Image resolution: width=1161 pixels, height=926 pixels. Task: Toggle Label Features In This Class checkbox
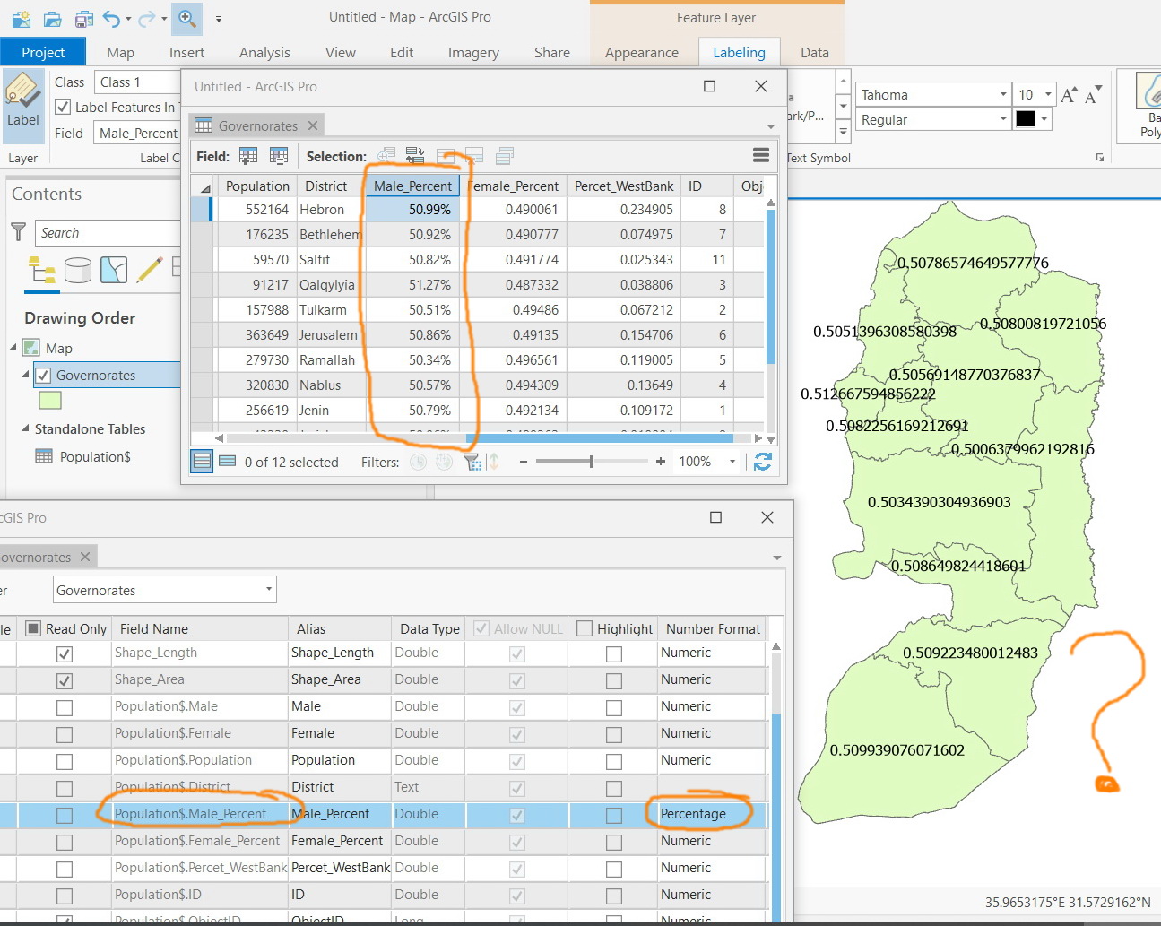coord(63,107)
